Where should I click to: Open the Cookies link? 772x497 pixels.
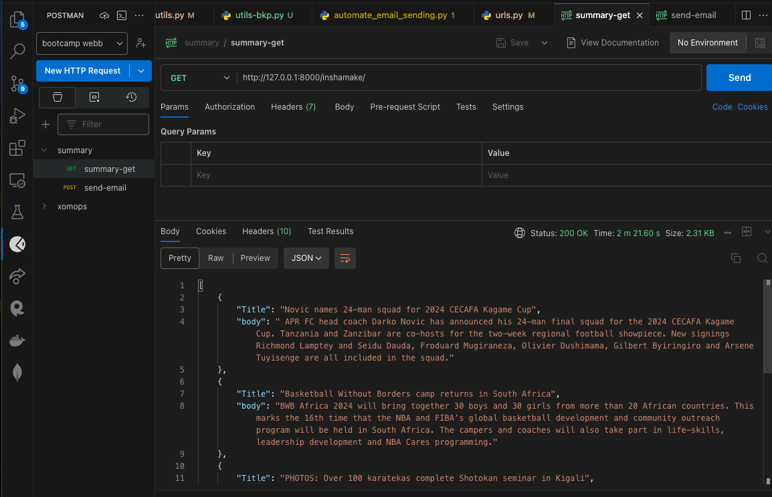coord(752,107)
